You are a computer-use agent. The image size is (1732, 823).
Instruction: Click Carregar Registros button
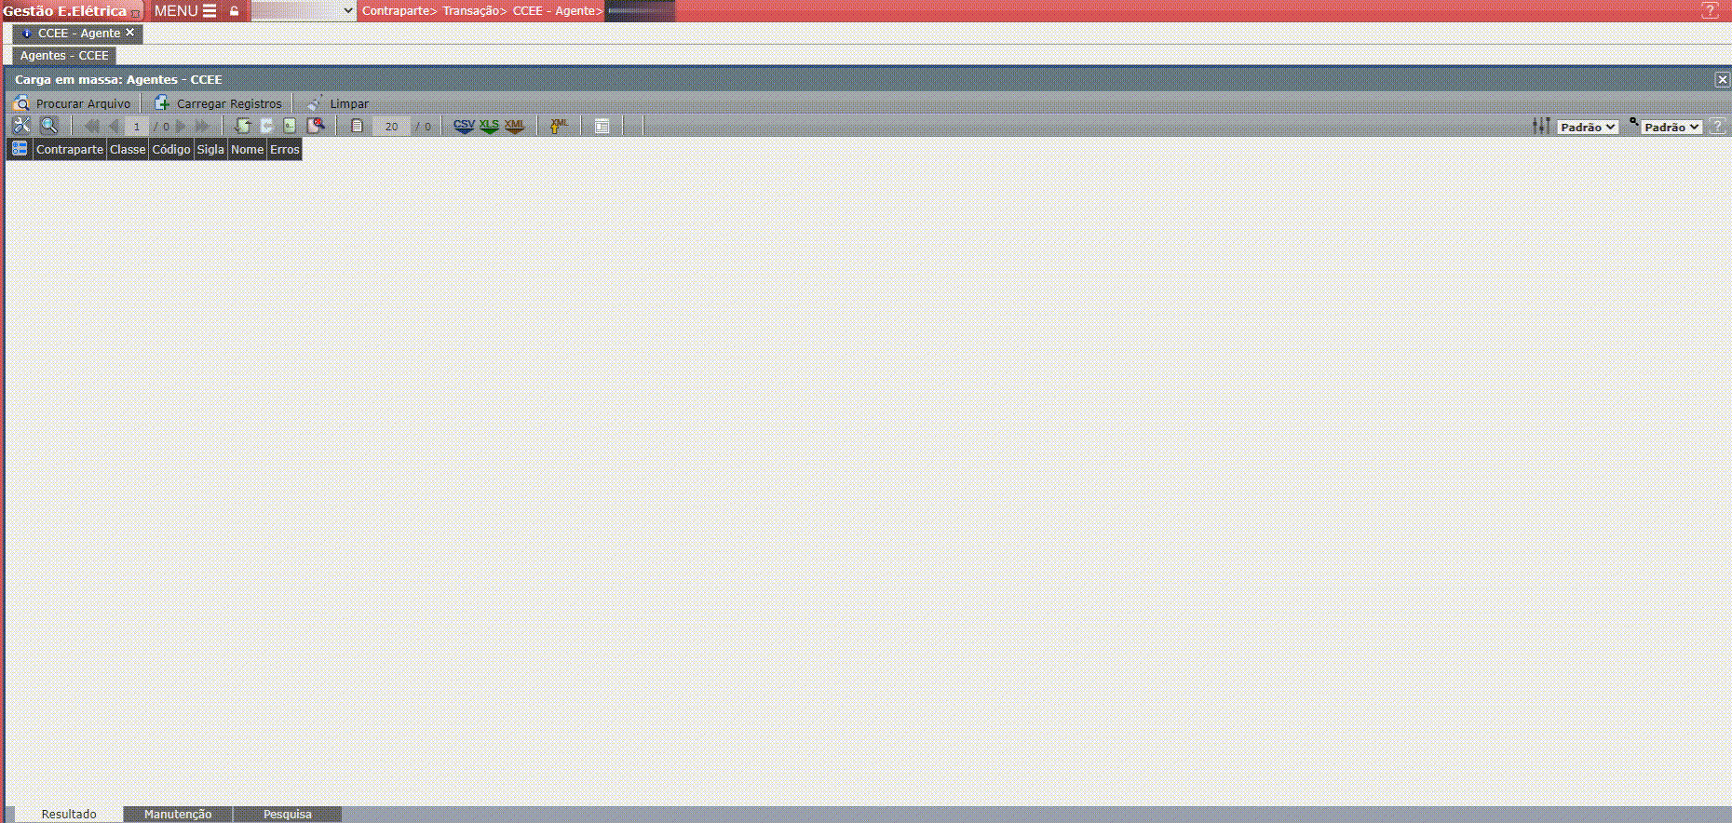pos(218,103)
